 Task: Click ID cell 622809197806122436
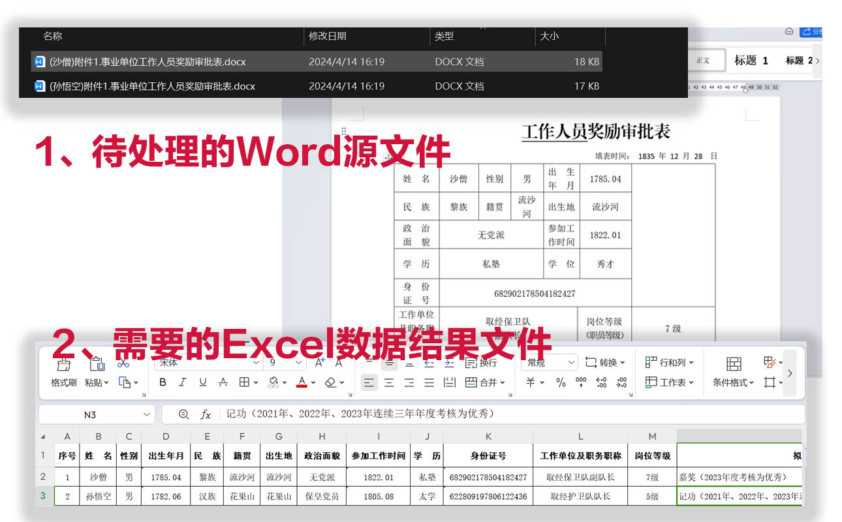(488, 496)
